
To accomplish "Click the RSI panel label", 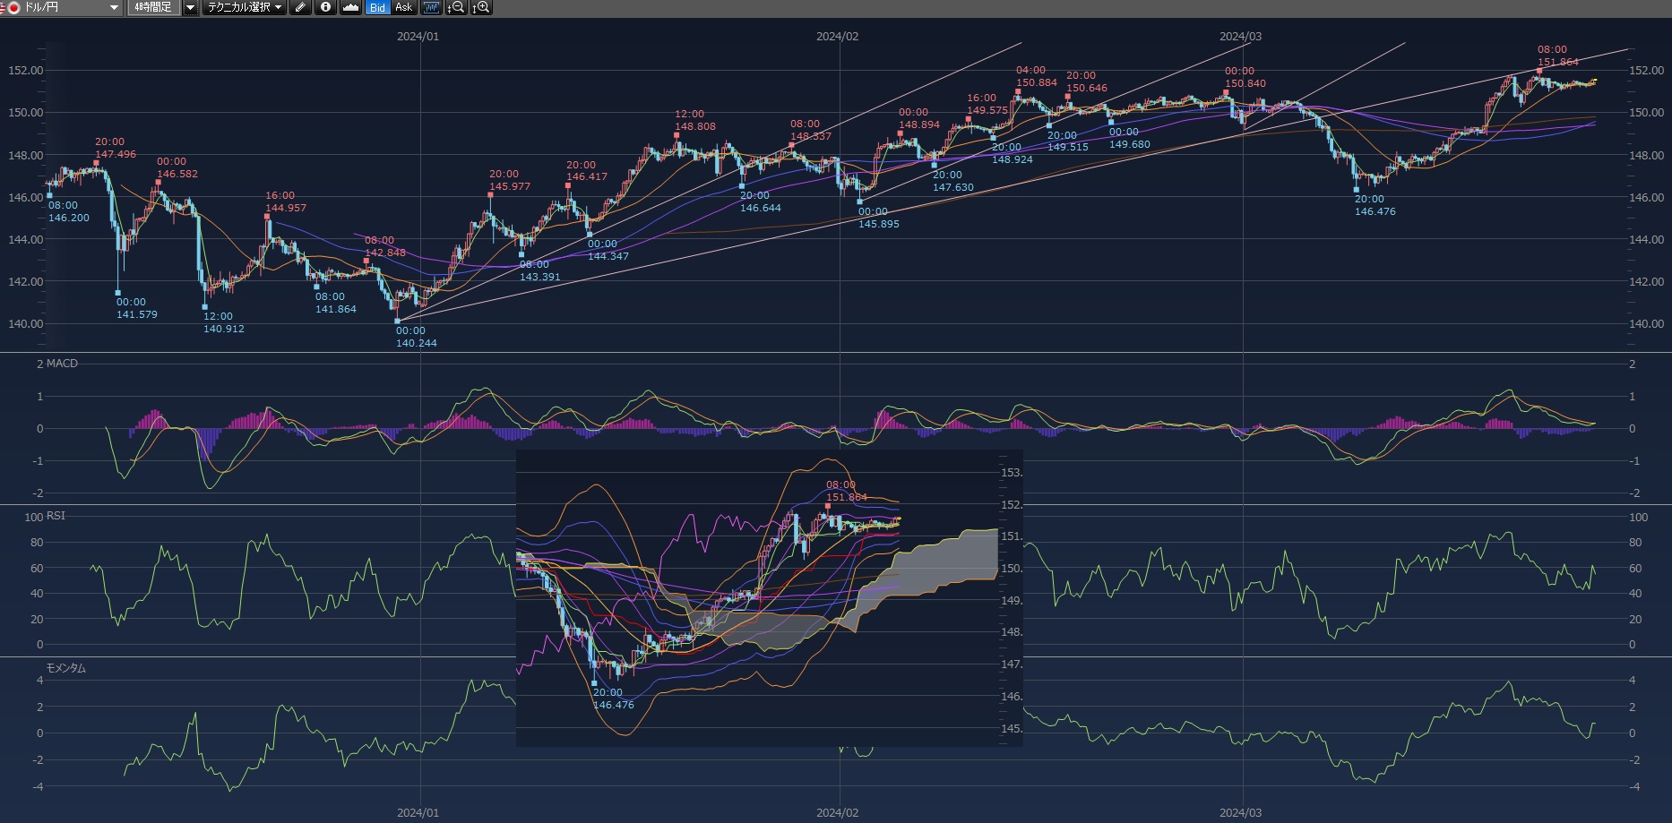I will point(56,516).
